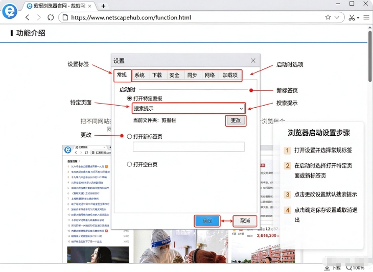
Task: Open a new tab with the plus button
Action: [103, 6]
